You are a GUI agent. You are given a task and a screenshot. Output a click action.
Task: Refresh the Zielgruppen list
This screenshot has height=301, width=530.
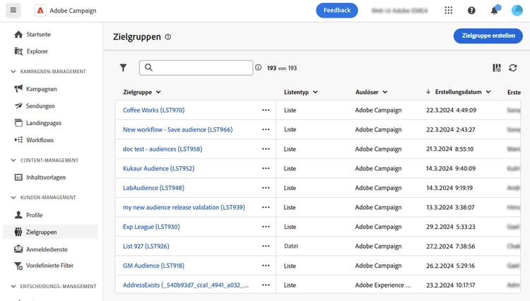(513, 68)
